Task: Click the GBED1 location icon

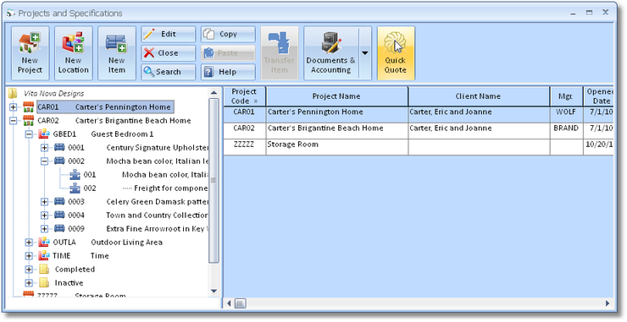Action: (x=44, y=134)
